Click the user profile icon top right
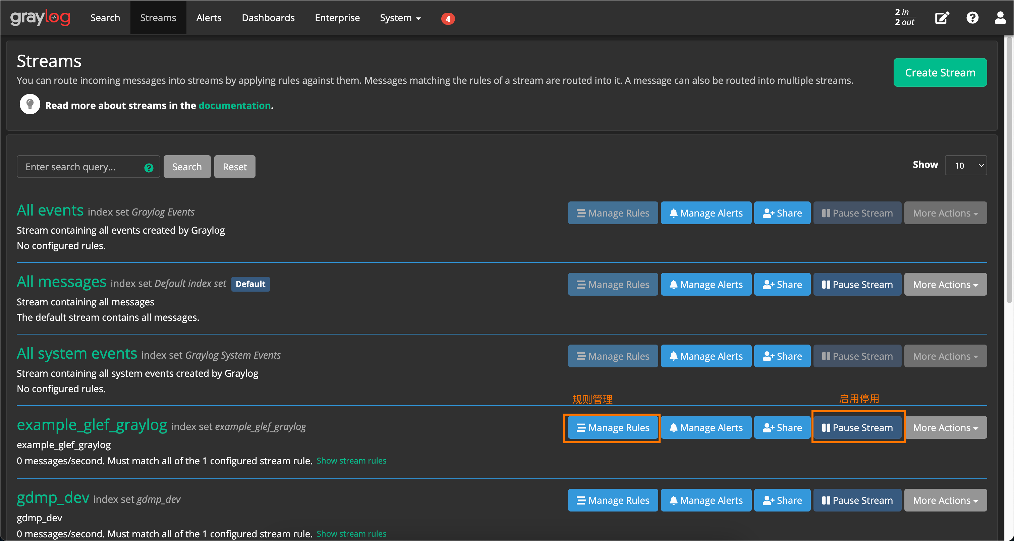Viewport: 1014px width, 541px height. 1000,18
